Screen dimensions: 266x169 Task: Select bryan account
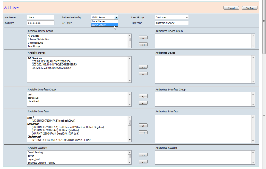[31, 156]
